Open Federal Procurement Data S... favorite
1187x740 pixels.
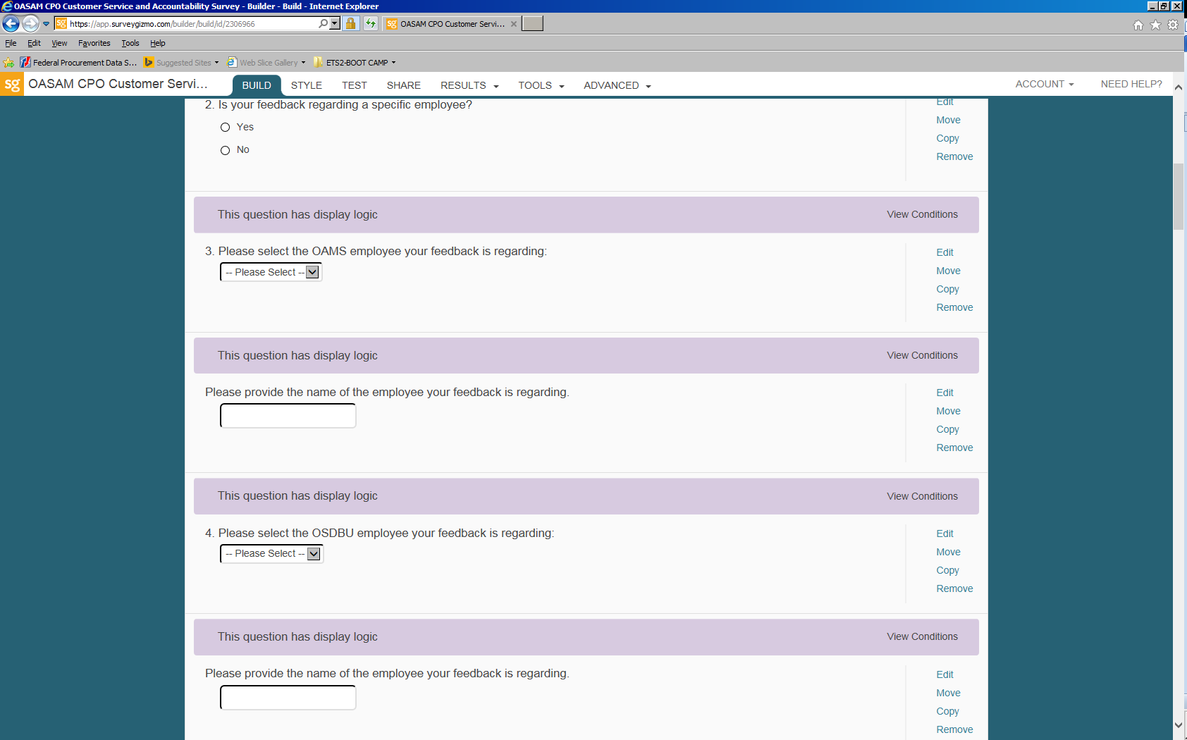point(78,62)
